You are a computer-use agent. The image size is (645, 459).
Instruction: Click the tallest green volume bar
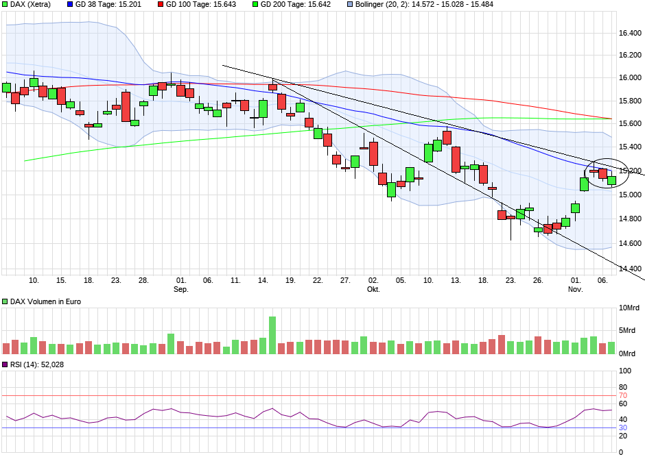pos(272,336)
